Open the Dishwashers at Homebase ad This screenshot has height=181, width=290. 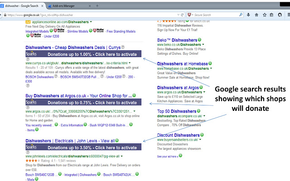coord(183,64)
